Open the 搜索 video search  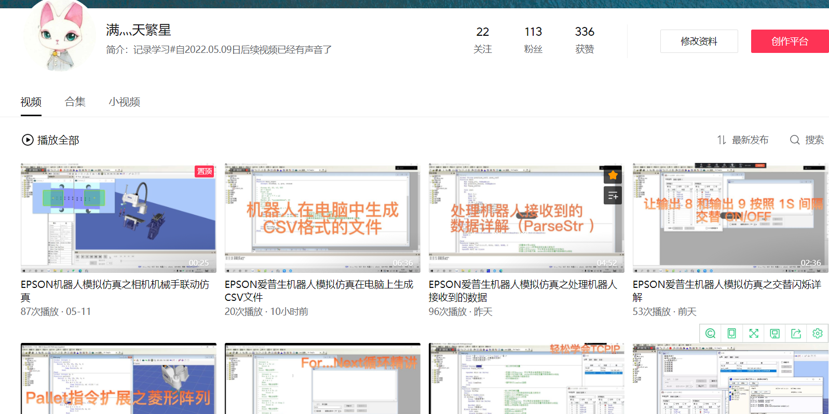807,140
